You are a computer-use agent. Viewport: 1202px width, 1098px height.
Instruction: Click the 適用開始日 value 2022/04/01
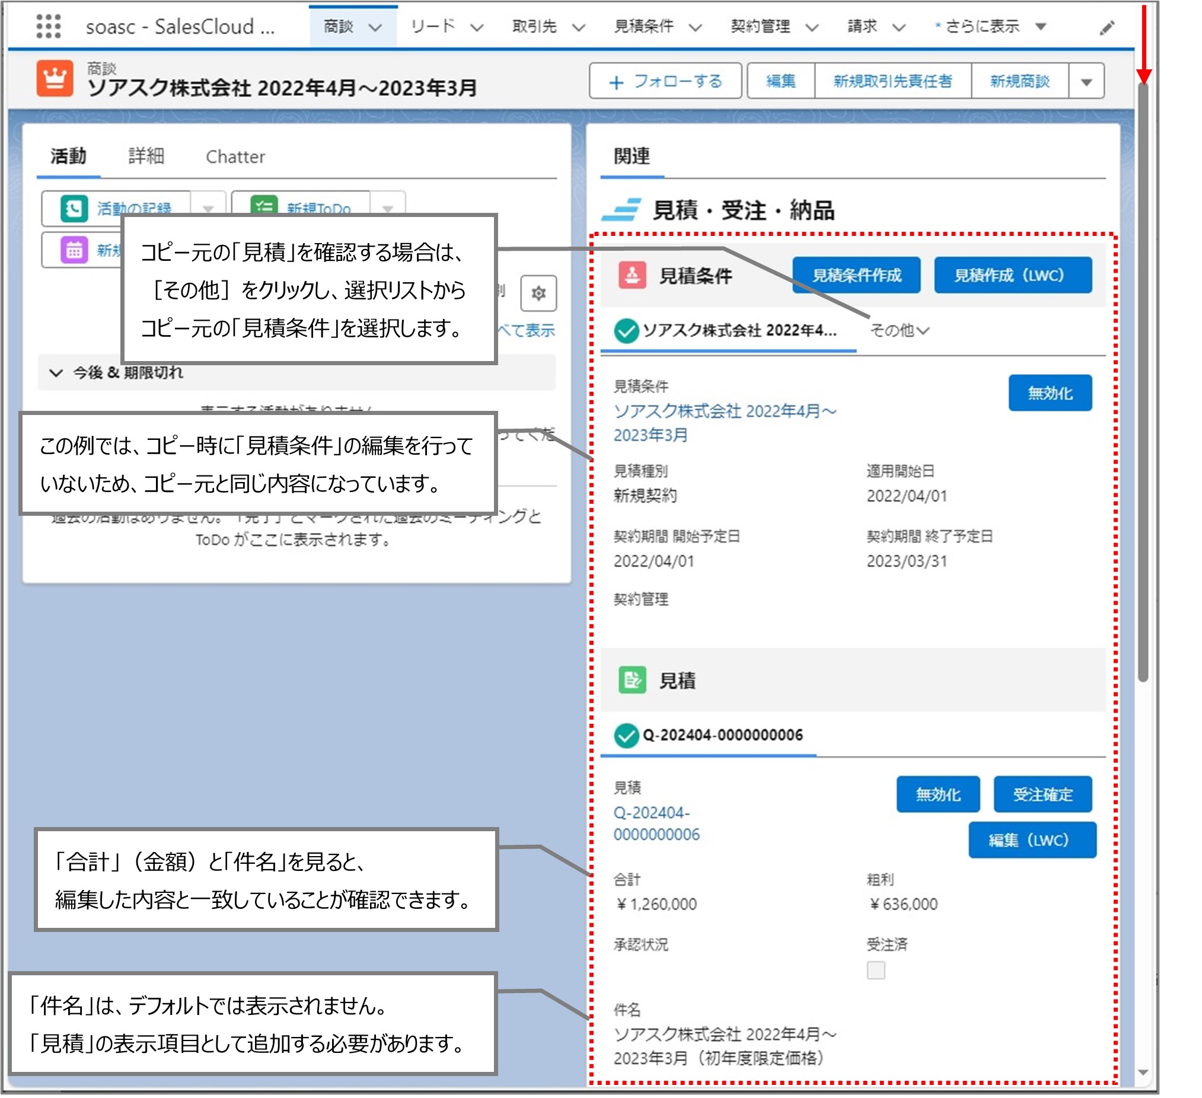[907, 497]
